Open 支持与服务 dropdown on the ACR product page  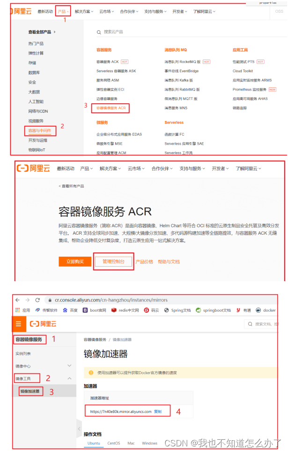[192, 169]
